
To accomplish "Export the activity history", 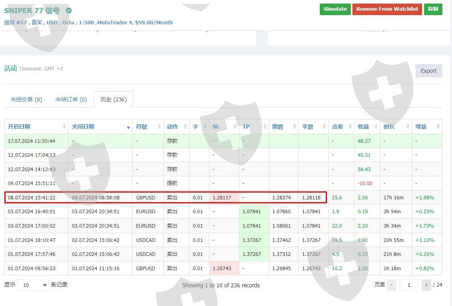I will tap(429, 71).
